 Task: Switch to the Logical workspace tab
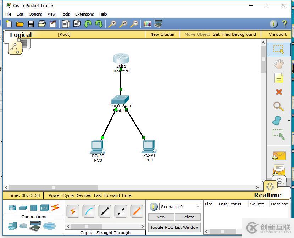pyautogui.click(x=21, y=35)
